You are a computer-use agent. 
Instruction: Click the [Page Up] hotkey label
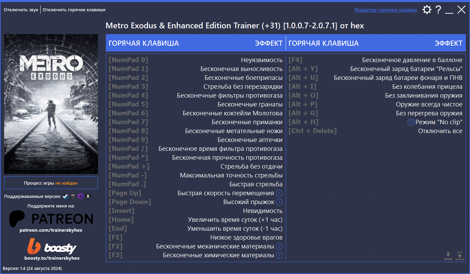125,193
